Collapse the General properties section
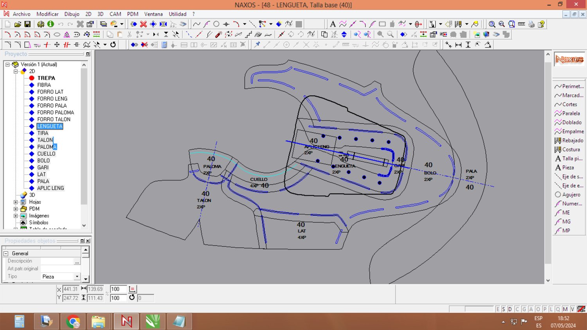 click(6, 254)
